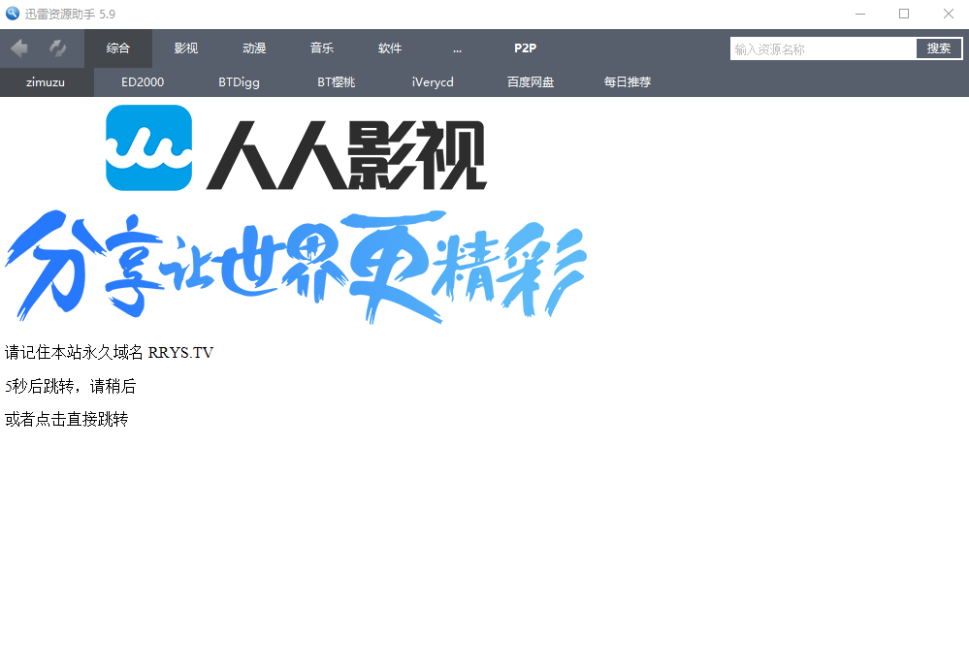Click the back arrow navigation icon
Image resolution: width=969 pixels, height=670 pixels.
[x=19, y=48]
